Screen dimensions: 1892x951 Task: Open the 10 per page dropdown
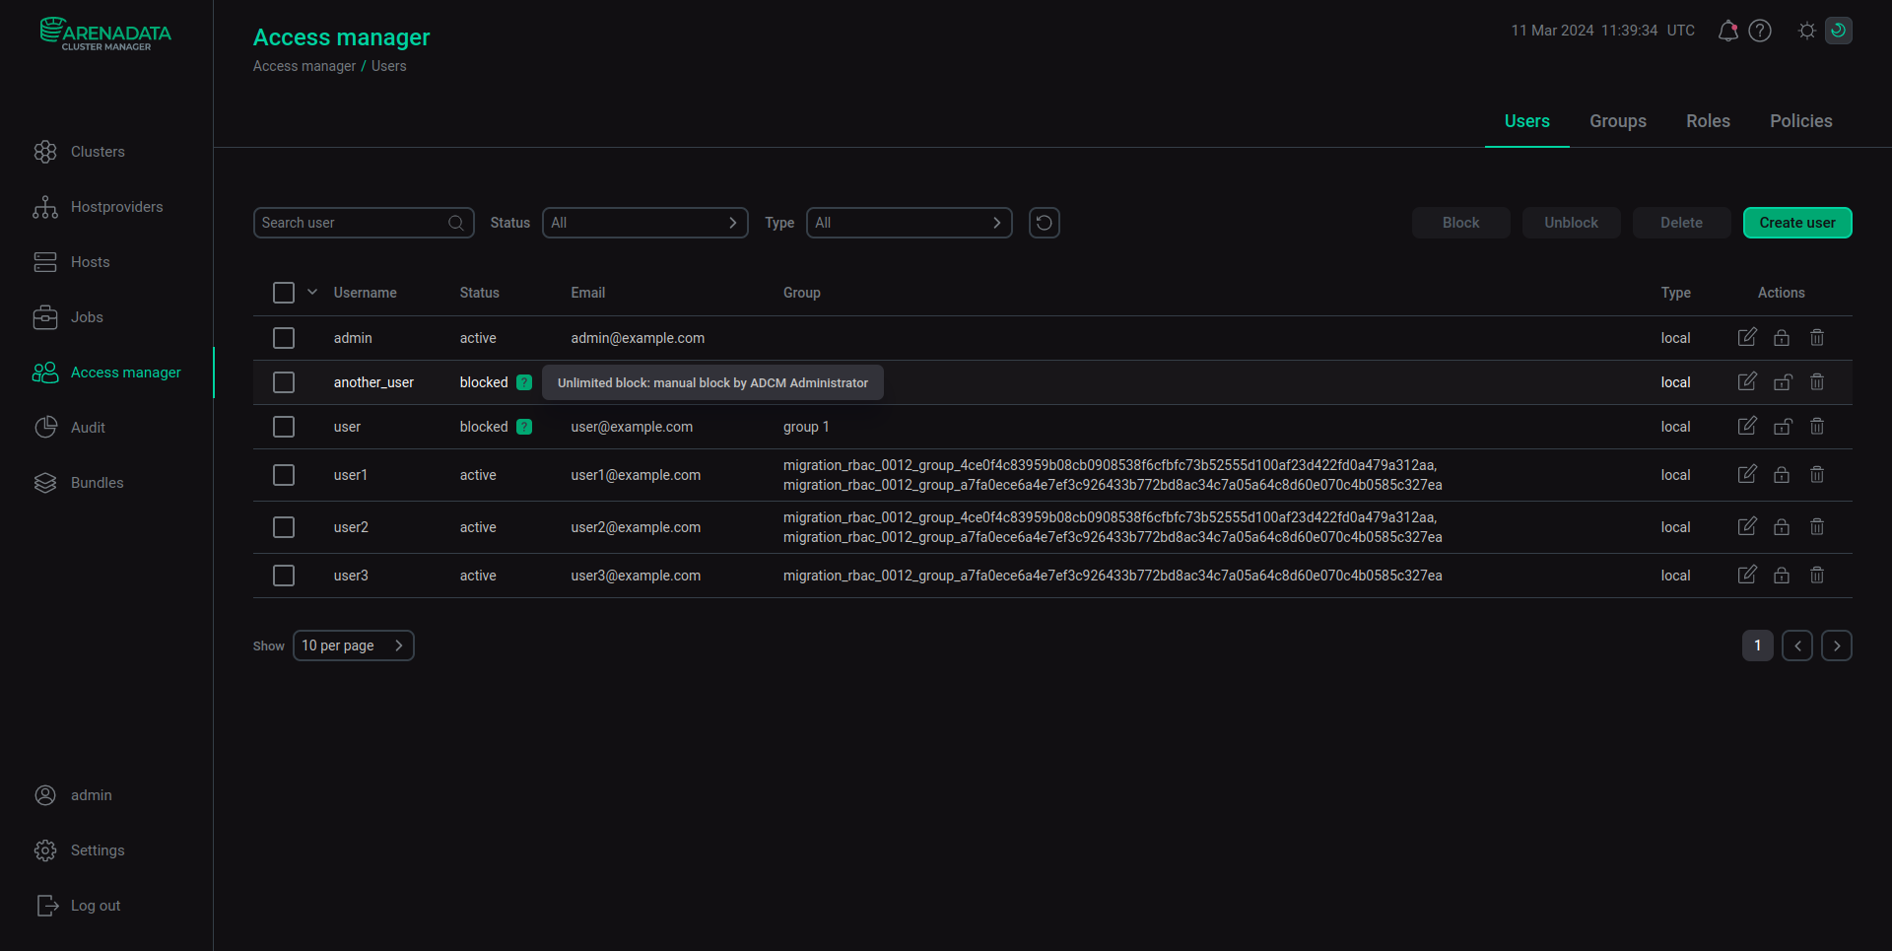tap(353, 645)
